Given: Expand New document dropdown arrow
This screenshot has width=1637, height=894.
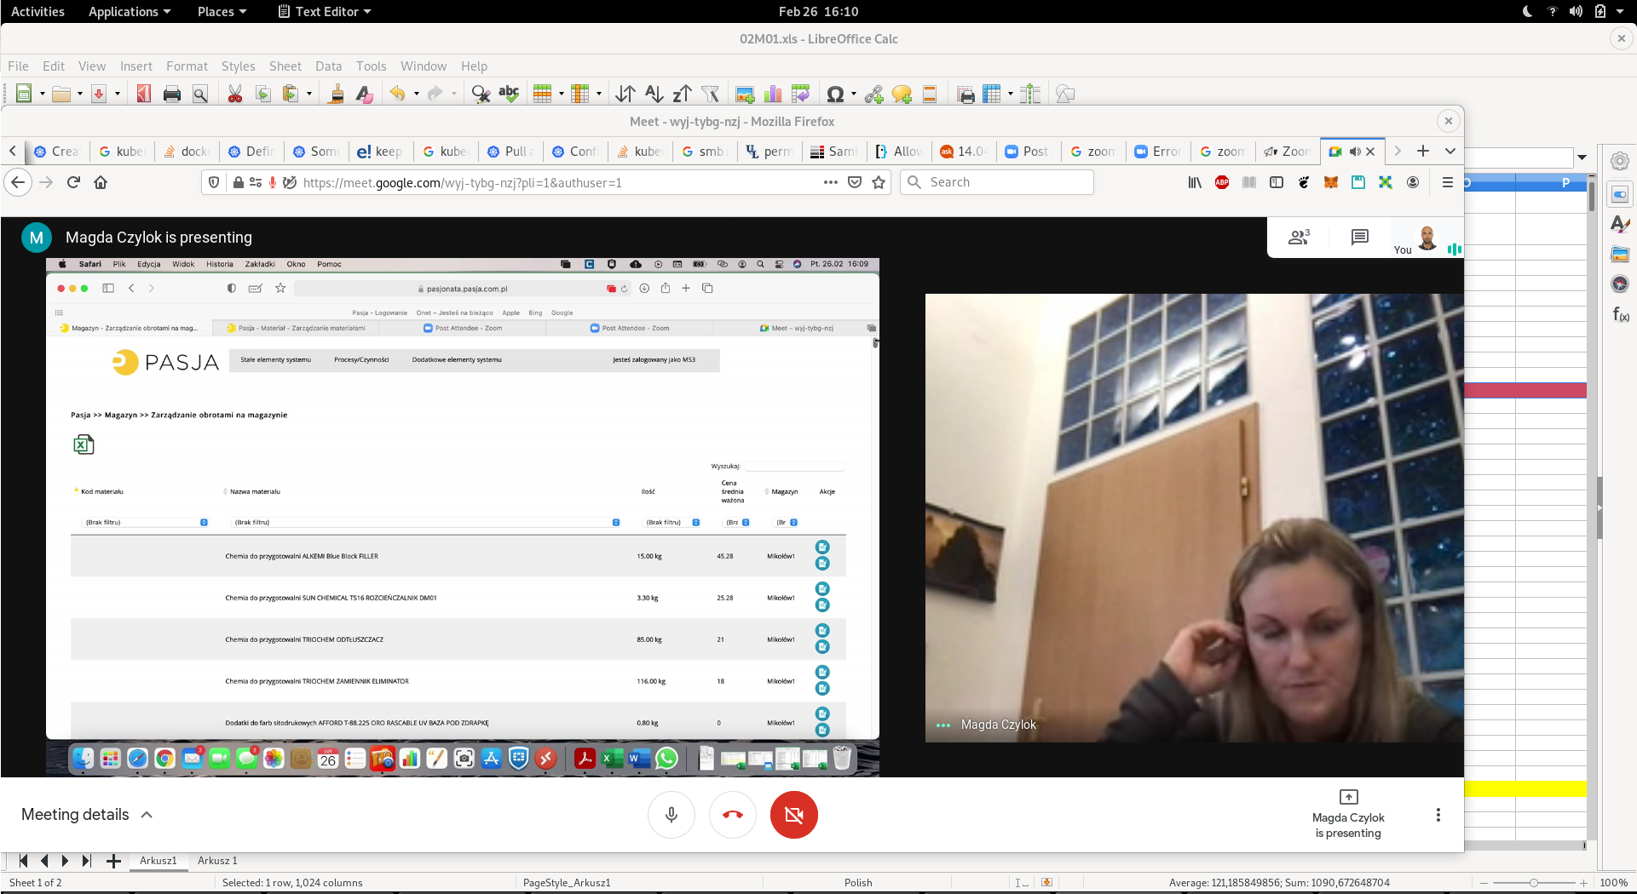Looking at the screenshot, I should pos(43,94).
